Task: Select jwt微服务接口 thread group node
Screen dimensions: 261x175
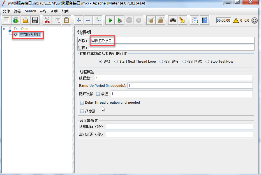Action: [x=30, y=34]
